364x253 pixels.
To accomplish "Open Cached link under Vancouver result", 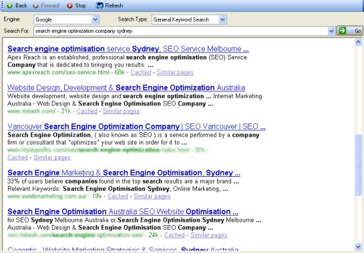I will click(x=17, y=158).
